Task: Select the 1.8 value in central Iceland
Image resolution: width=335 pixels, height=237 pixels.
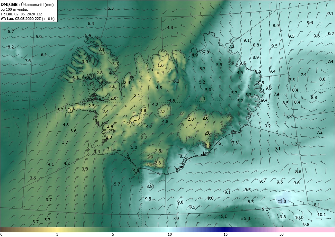Action: pos(143,110)
